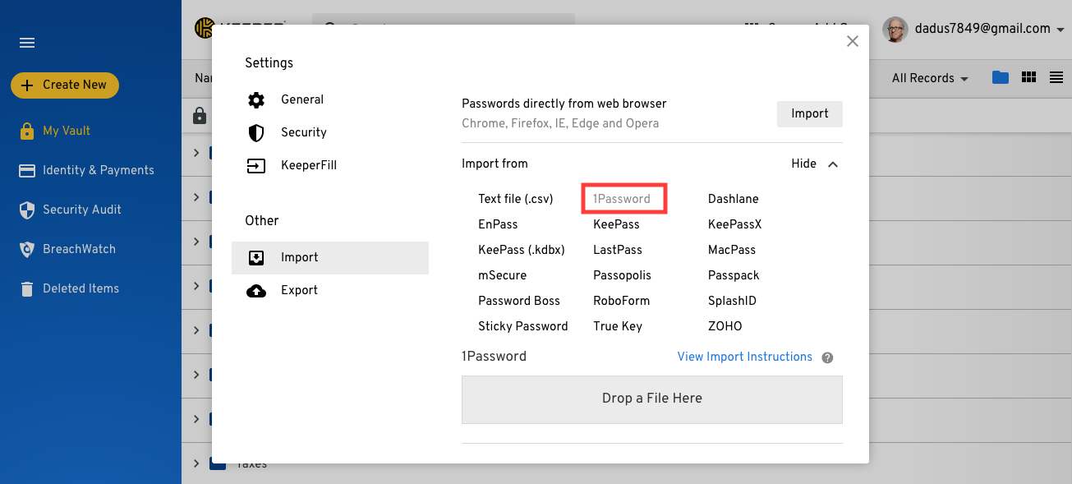Switch to grid view

coord(1028,77)
